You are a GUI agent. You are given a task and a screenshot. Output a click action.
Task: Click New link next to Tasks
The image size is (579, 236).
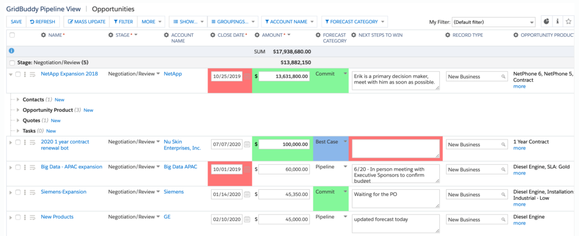(x=51, y=131)
